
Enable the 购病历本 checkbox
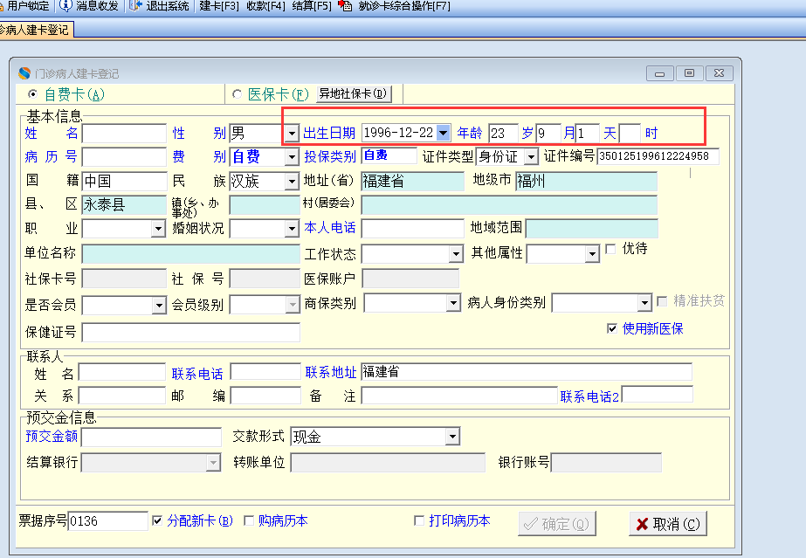tap(249, 521)
